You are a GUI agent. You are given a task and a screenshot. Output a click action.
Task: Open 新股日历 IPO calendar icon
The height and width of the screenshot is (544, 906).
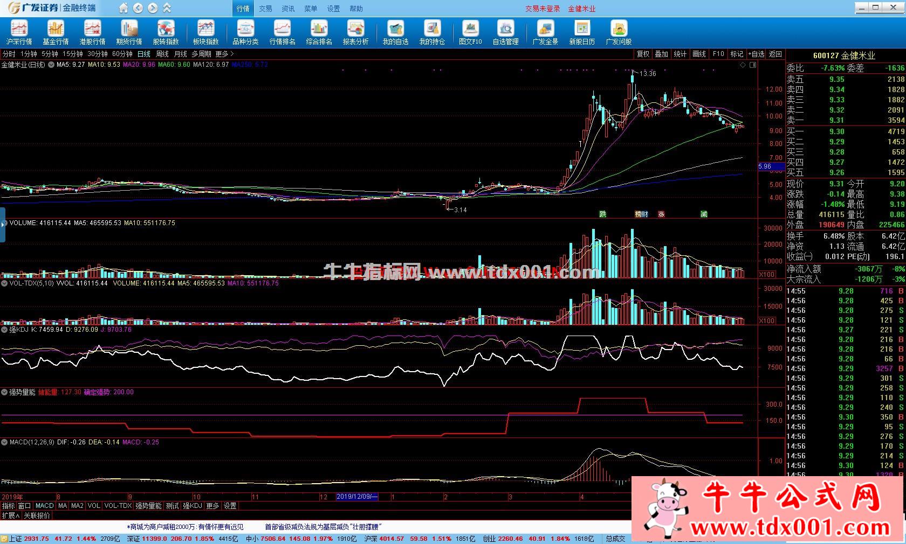(x=582, y=32)
